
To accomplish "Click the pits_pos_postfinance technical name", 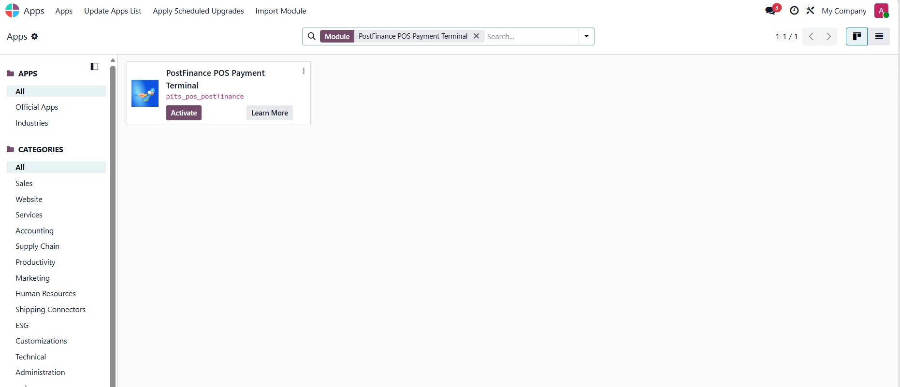I will (205, 97).
